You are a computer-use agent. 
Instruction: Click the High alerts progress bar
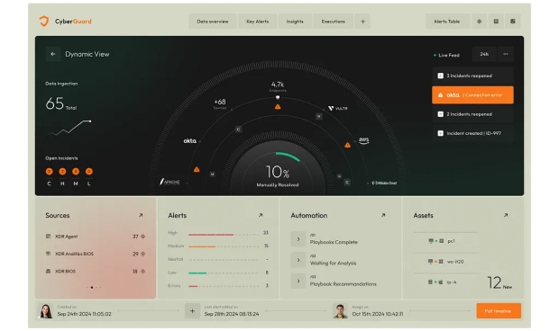(224, 235)
